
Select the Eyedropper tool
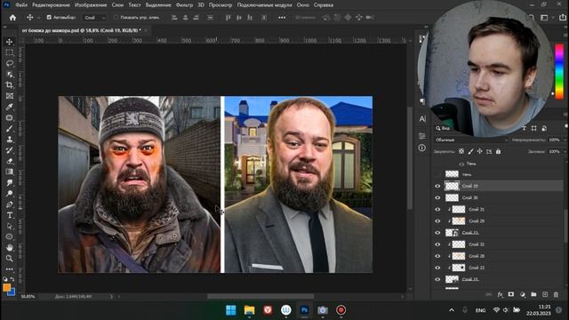[x=10, y=107]
